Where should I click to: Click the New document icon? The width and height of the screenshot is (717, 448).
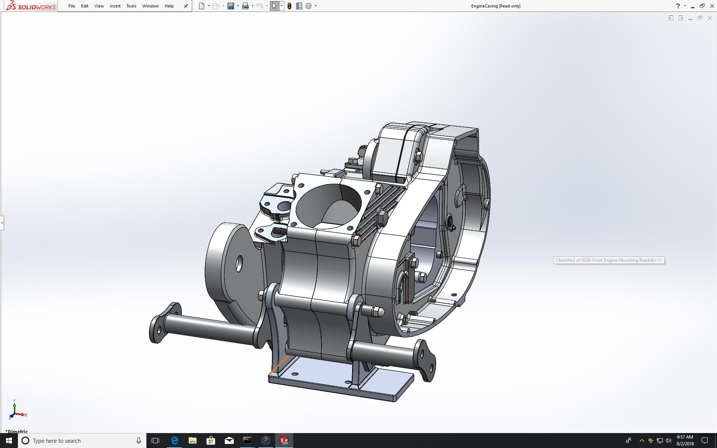202,6
